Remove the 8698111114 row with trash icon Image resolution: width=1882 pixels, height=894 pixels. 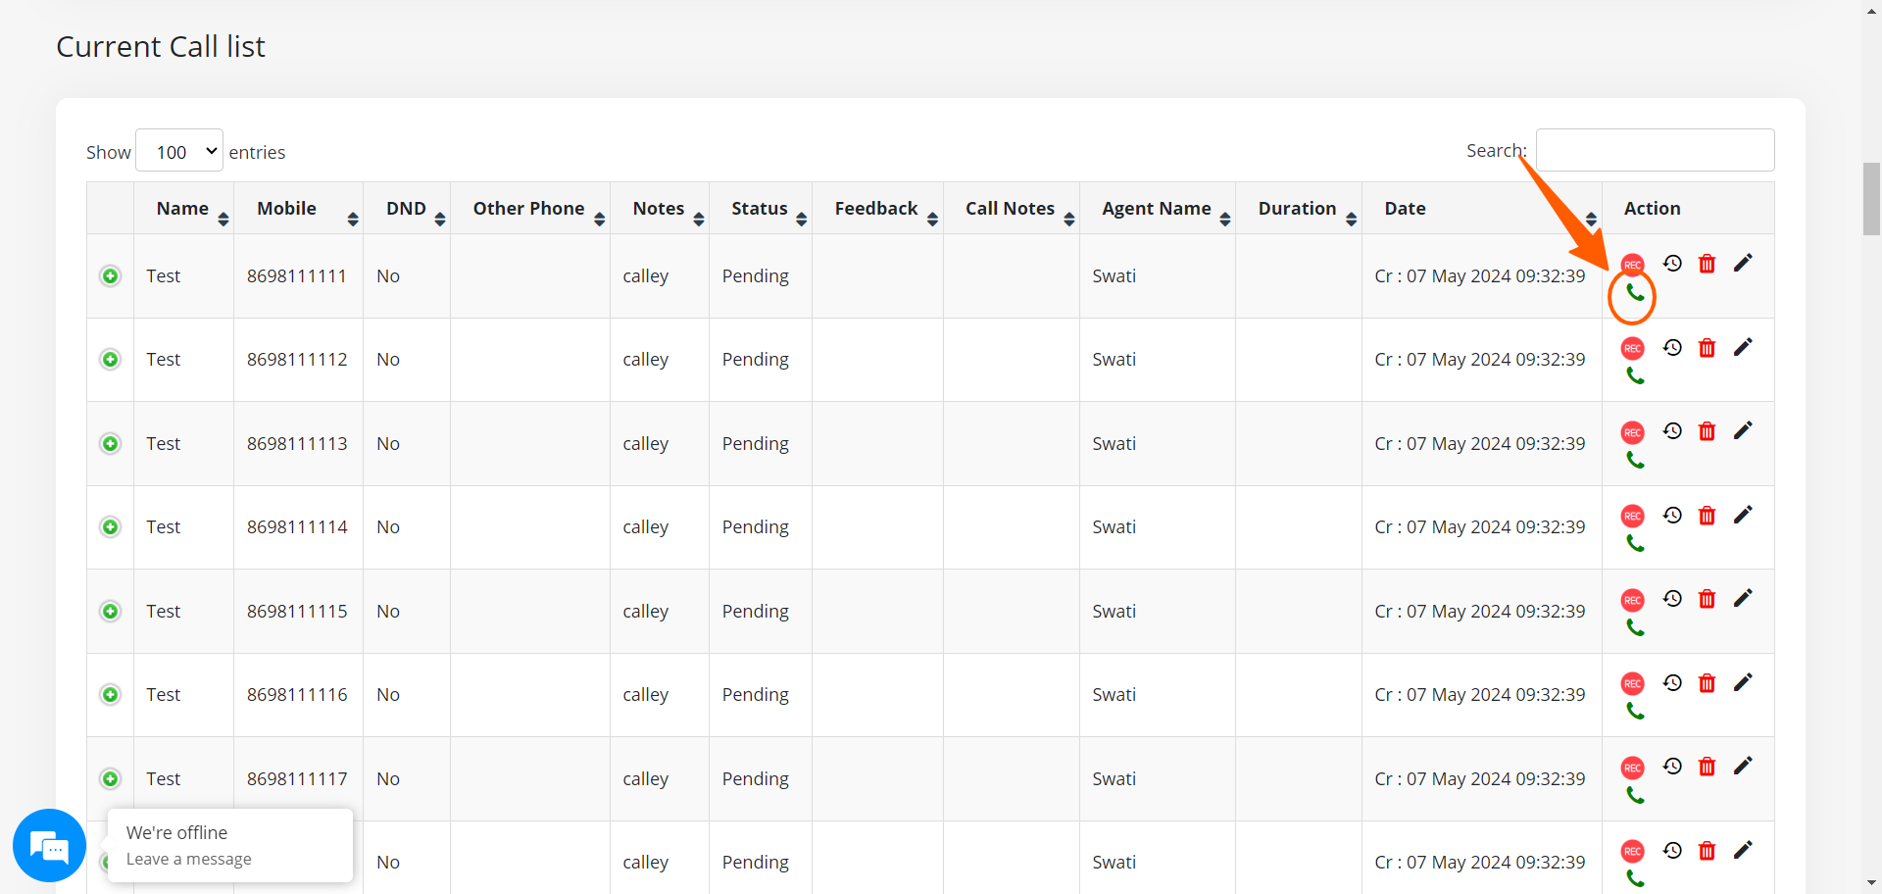pos(1707,516)
